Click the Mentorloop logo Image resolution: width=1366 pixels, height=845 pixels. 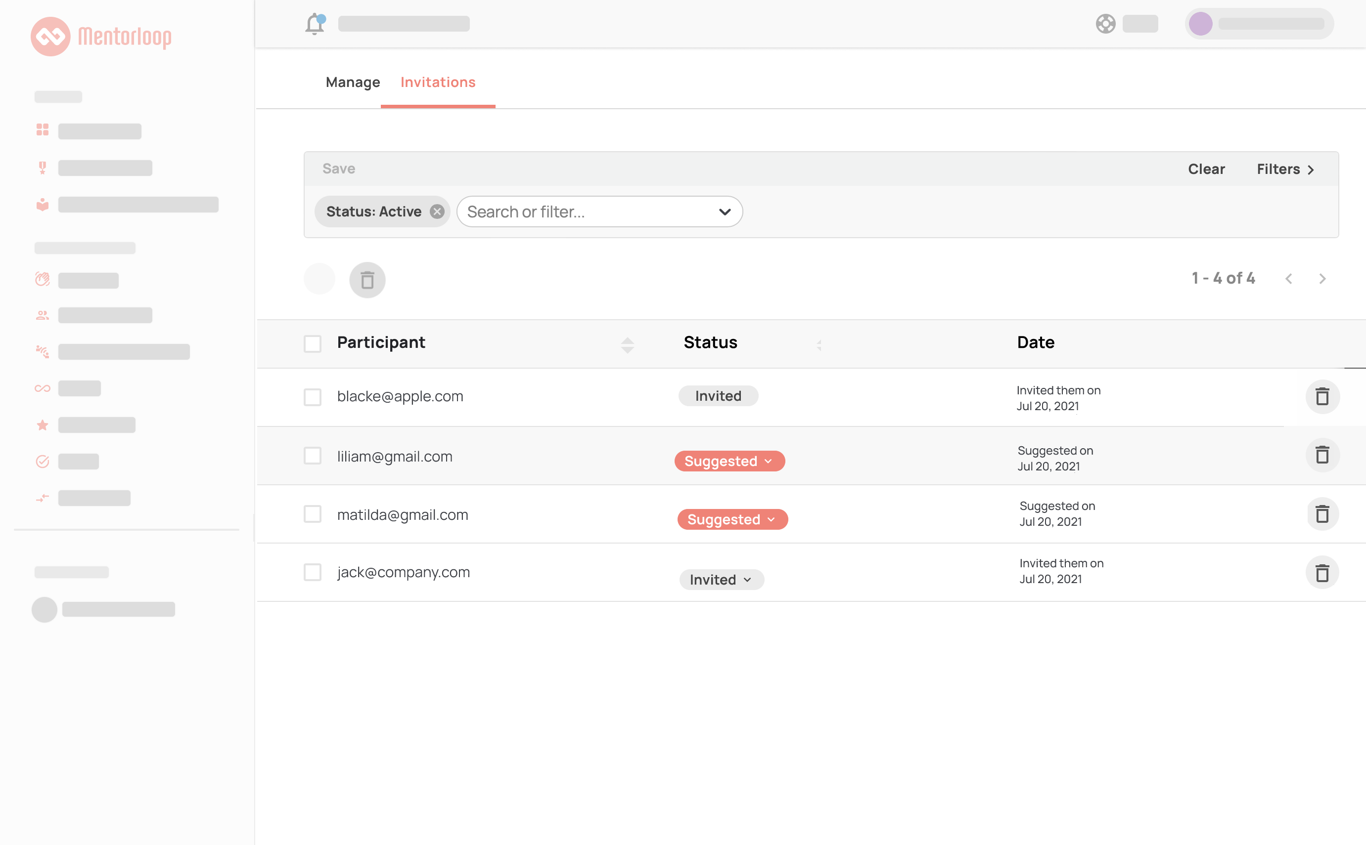click(101, 37)
